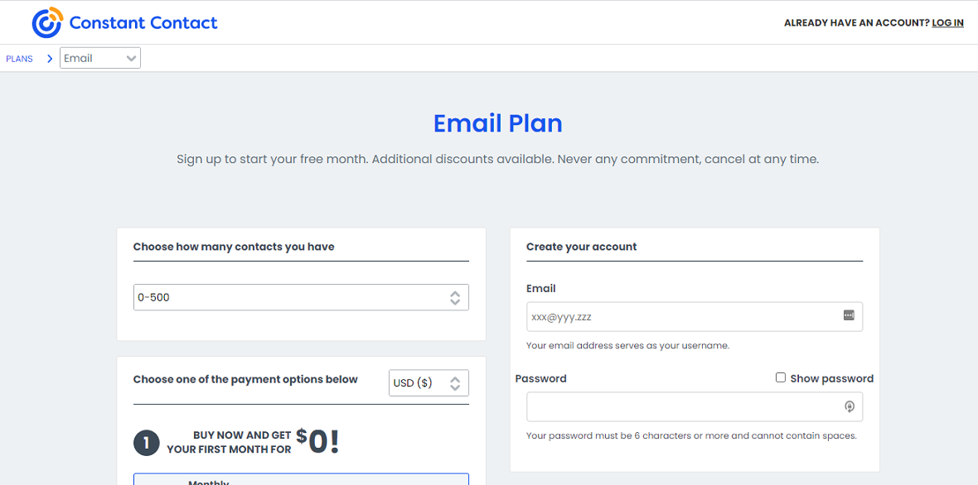Screen dimensions: 978x485
Task: Click the password reveal icon in the Password field
Action: [849, 406]
